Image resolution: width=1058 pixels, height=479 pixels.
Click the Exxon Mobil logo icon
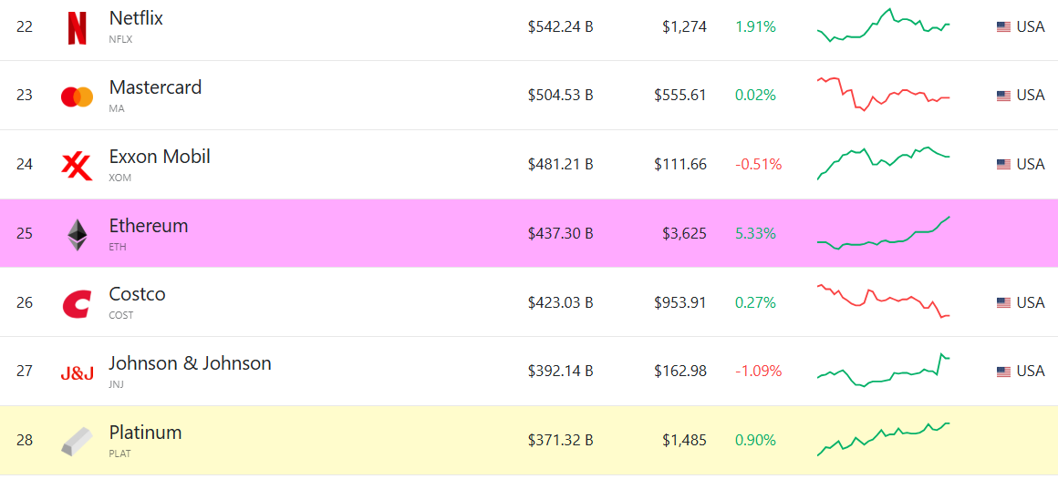(x=77, y=166)
